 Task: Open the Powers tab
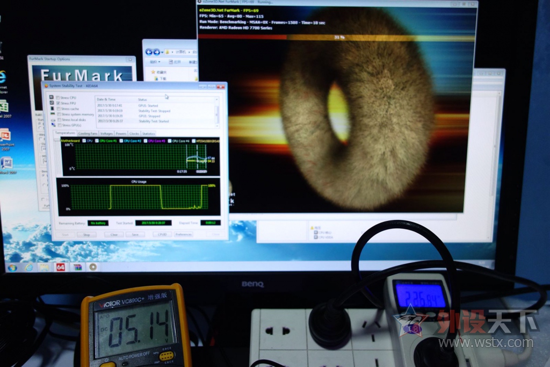point(121,134)
